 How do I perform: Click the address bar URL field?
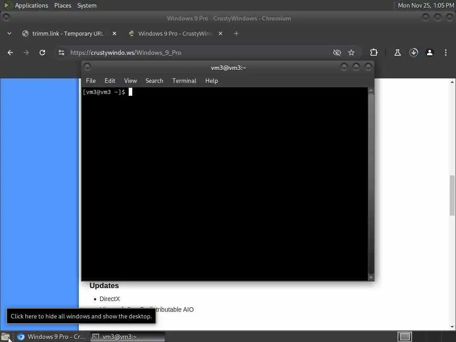click(x=198, y=53)
